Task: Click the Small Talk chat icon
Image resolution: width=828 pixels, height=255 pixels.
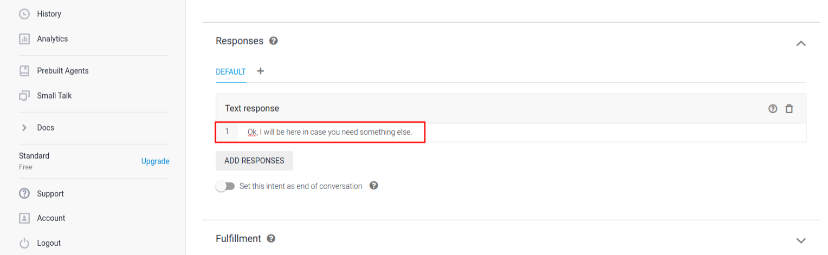Action: tap(24, 96)
